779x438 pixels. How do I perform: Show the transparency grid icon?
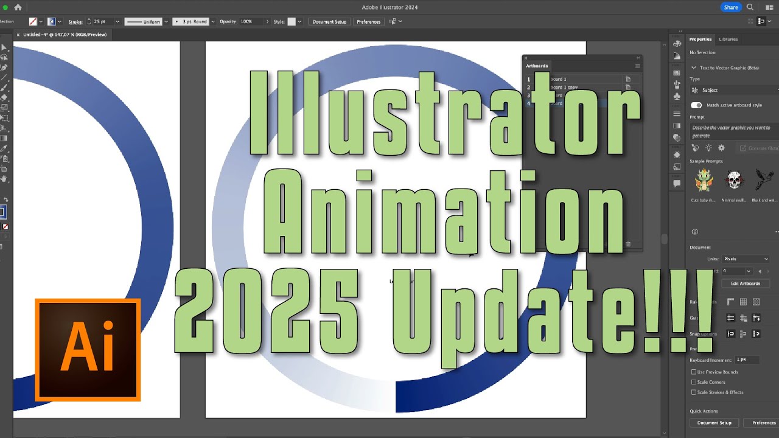(x=756, y=302)
